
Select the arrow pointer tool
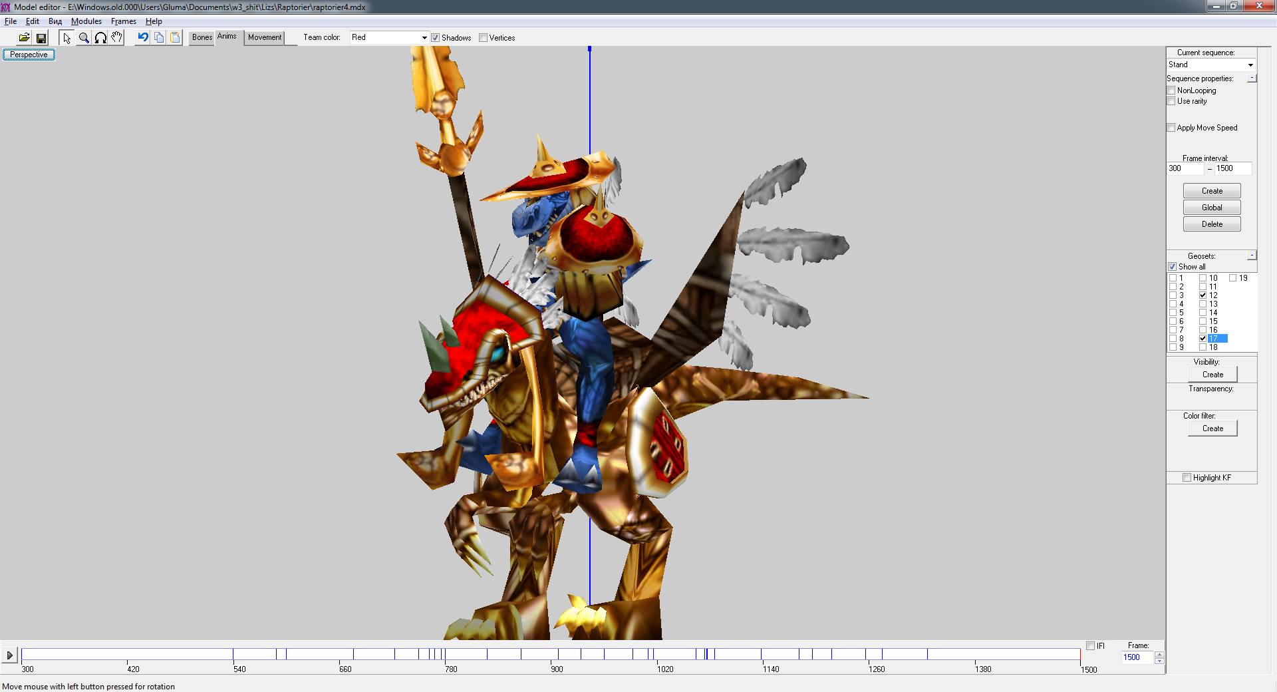[x=67, y=37]
